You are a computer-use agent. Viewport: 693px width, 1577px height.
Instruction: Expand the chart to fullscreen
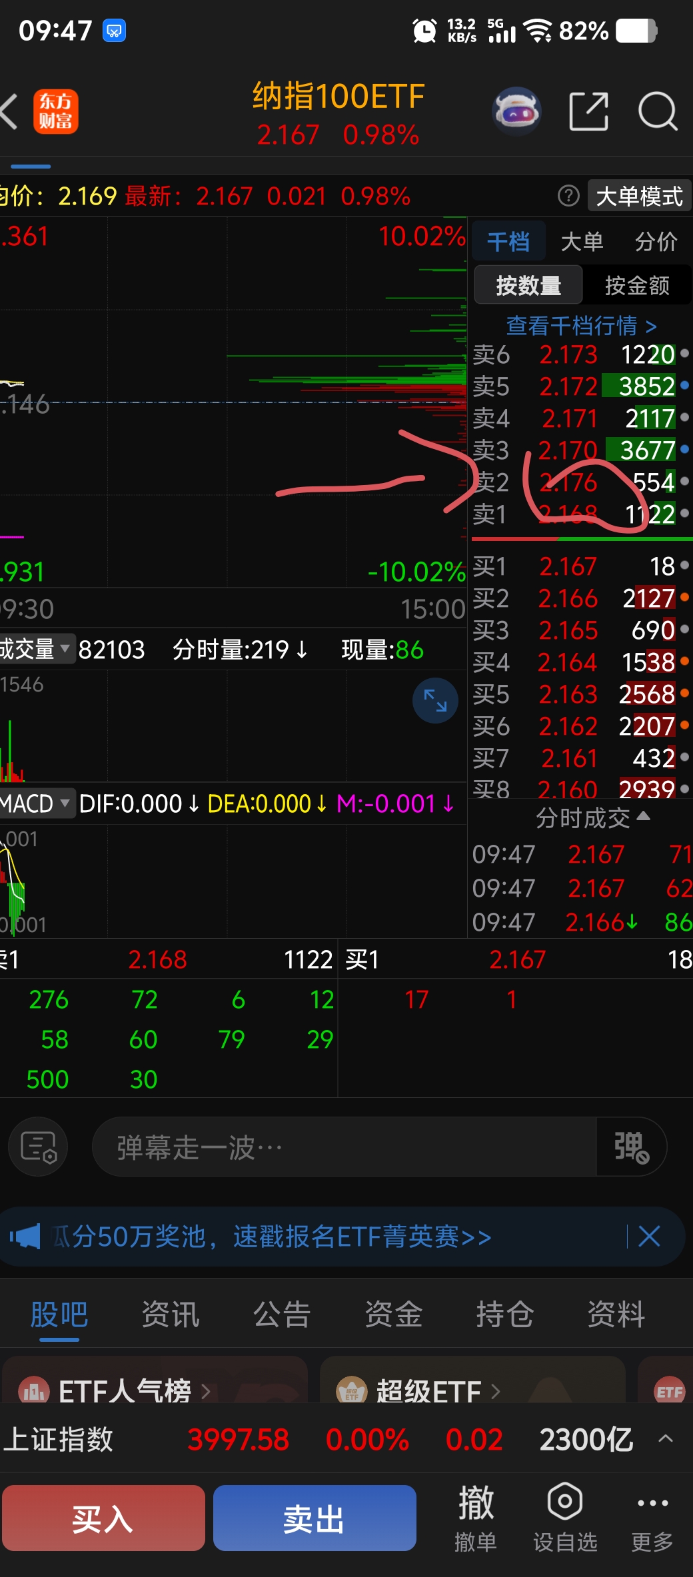point(435,701)
